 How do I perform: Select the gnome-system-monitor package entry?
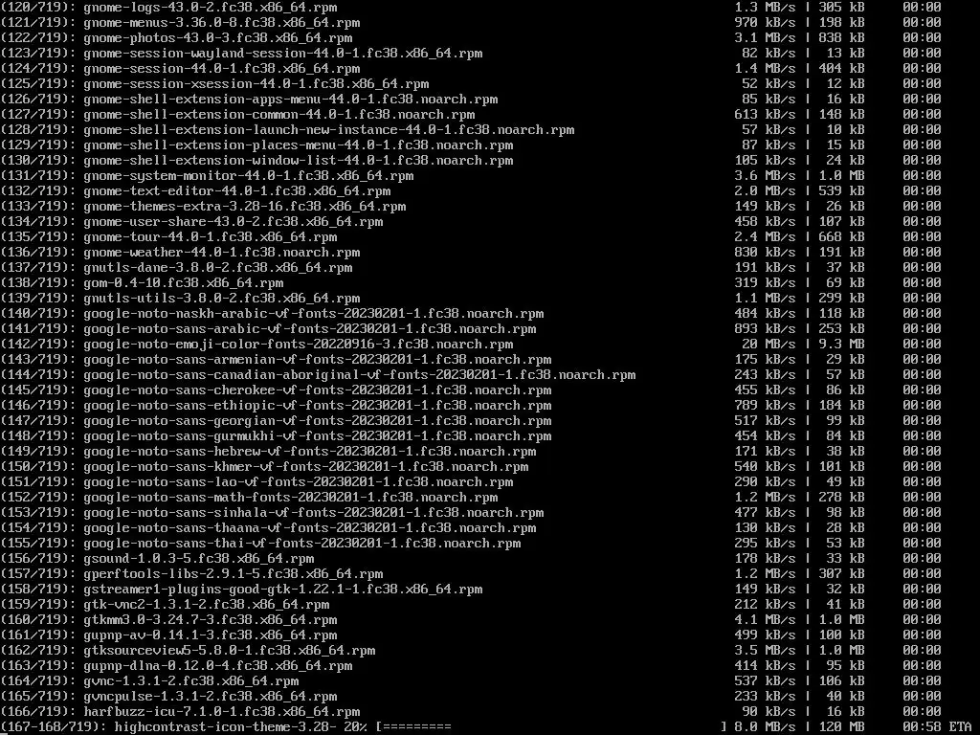248,176
